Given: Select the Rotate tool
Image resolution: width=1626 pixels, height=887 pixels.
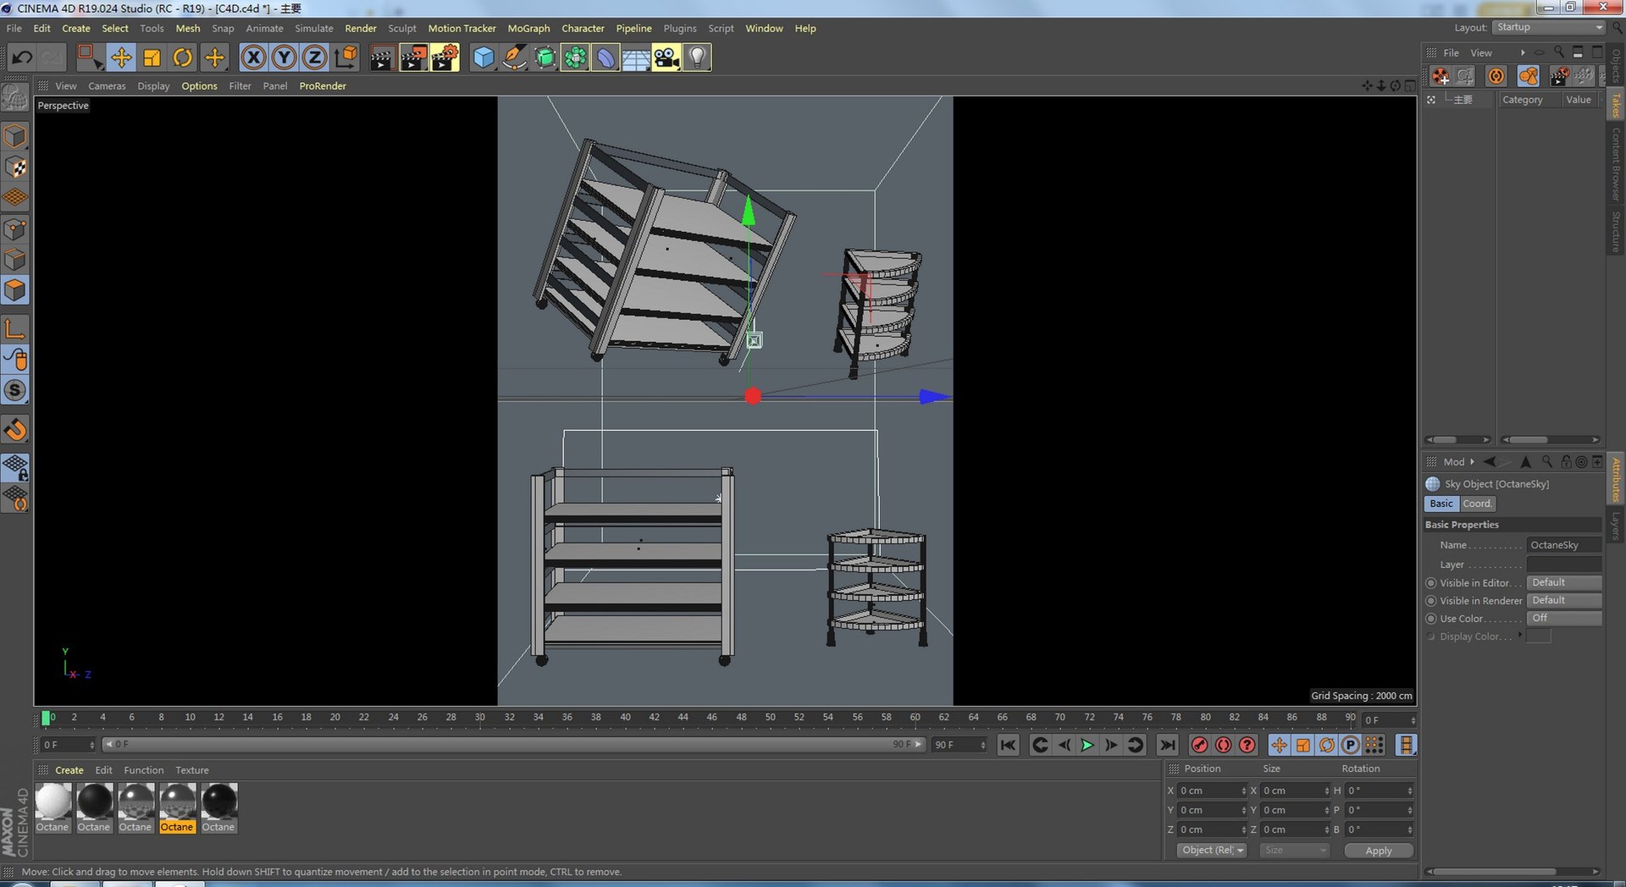Looking at the screenshot, I should pos(182,58).
